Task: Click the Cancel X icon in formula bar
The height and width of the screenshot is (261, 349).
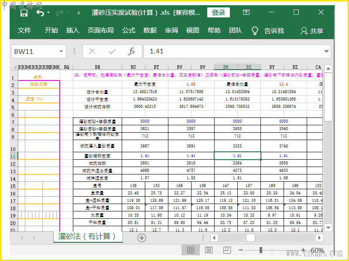Action: 92,51
